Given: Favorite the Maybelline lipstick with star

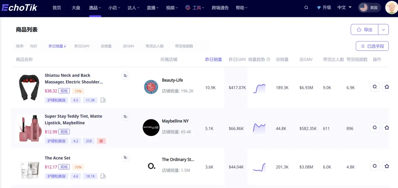Looking at the screenshot, I should tap(386, 128).
